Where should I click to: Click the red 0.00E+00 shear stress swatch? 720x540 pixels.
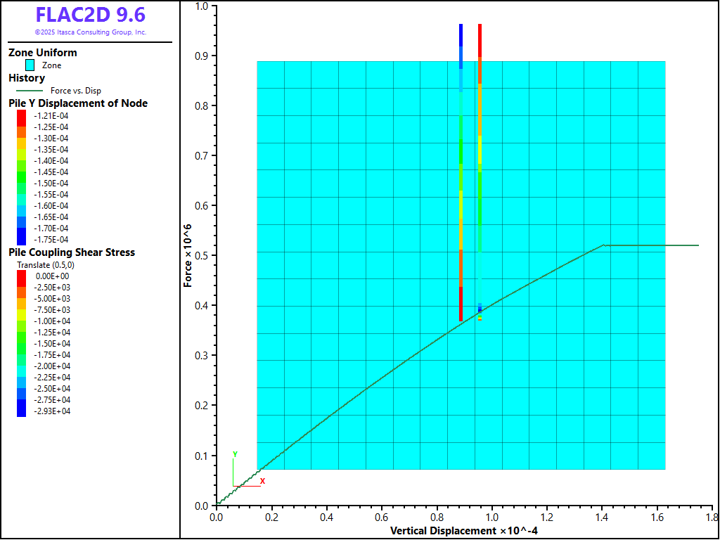point(21,276)
